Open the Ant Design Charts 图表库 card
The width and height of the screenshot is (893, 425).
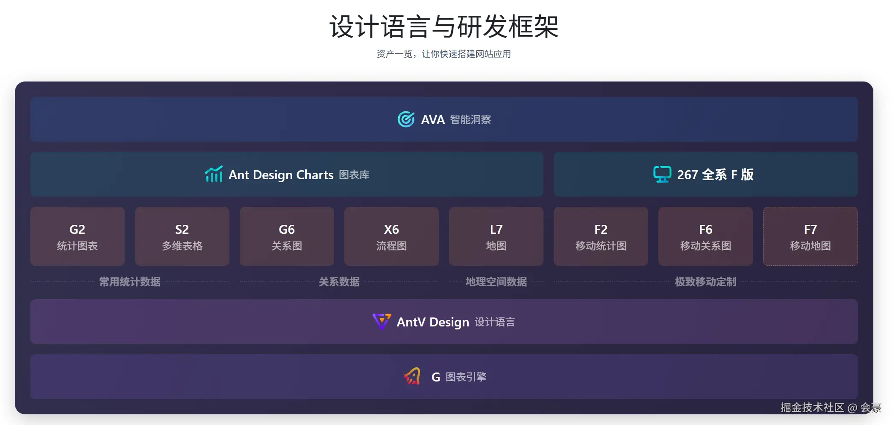pos(287,174)
